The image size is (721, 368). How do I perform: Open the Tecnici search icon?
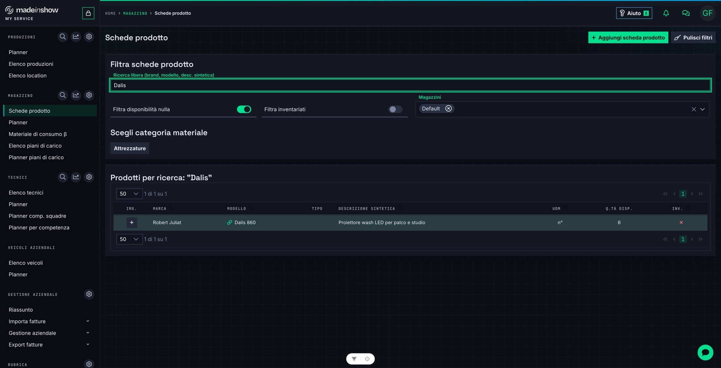(x=63, y=177)
